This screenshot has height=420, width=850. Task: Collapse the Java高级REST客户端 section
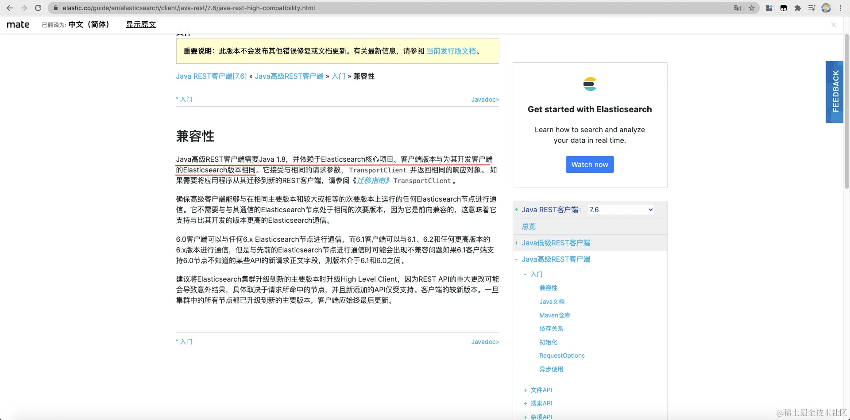[516, 259]
